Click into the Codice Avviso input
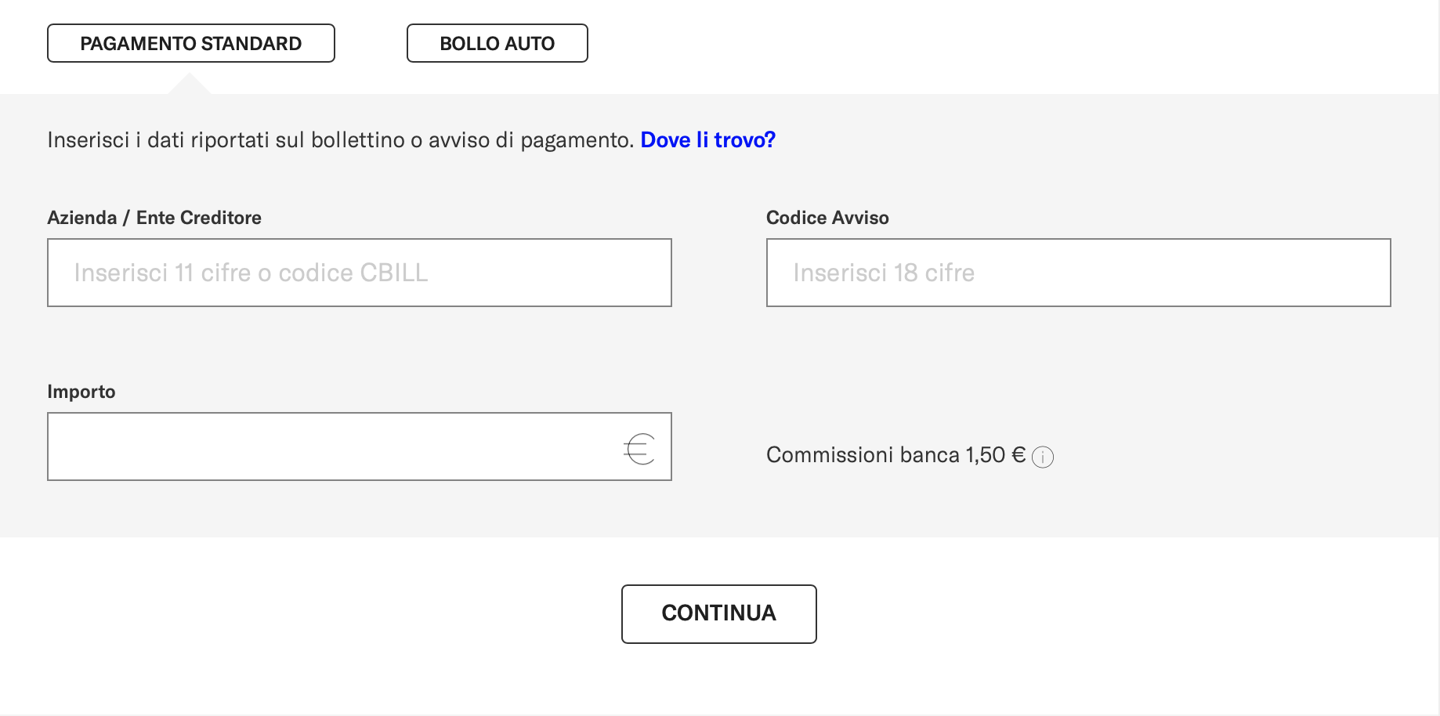The height and width of the screenshot is (716, 1440). point(1078,273)
